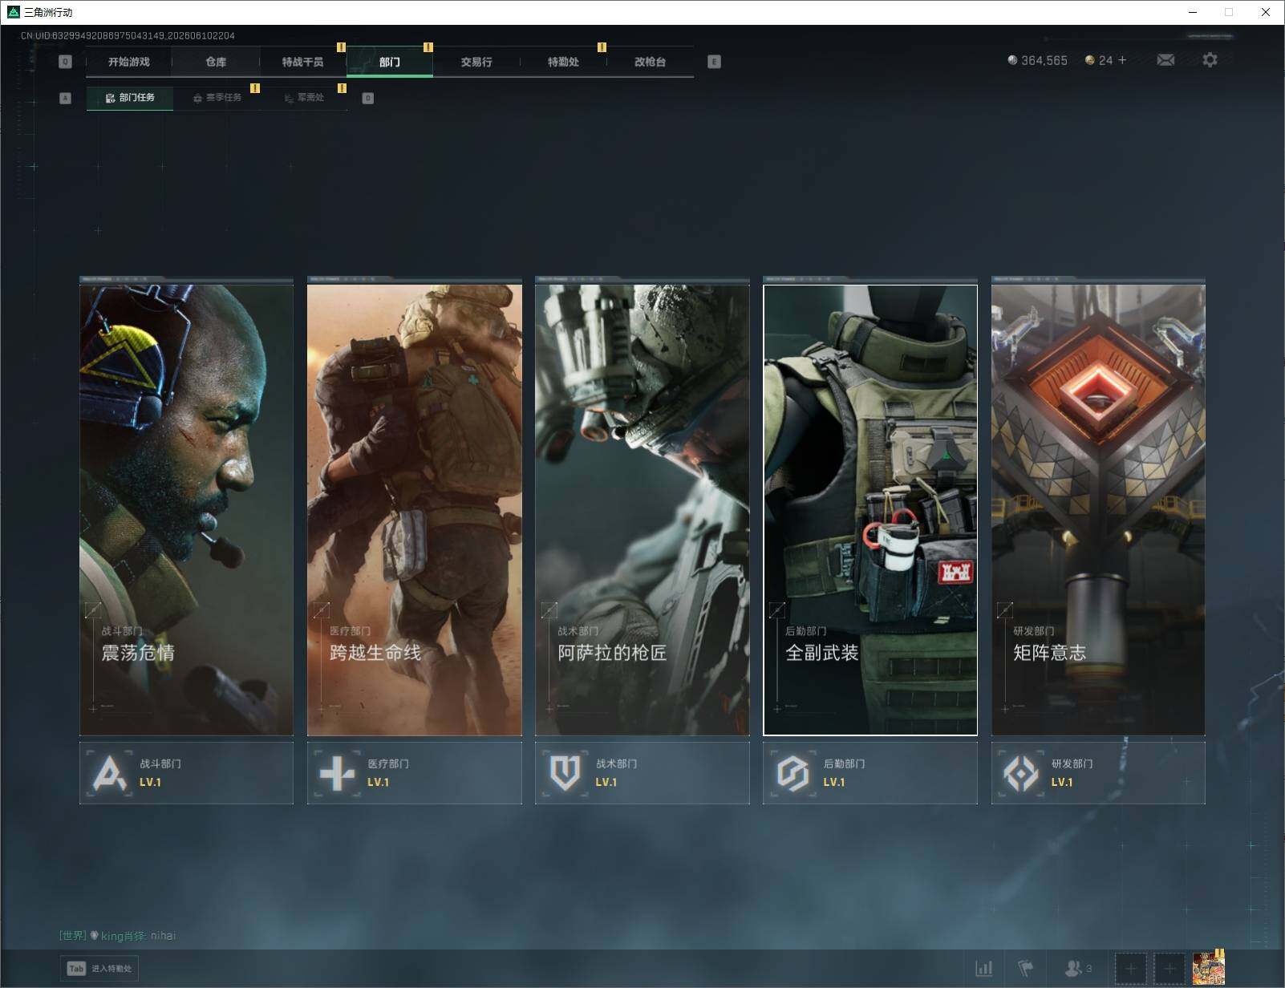Click the 后勤部门 LV.1 level label
1285x988 pixels.
[x=834, y=782]
